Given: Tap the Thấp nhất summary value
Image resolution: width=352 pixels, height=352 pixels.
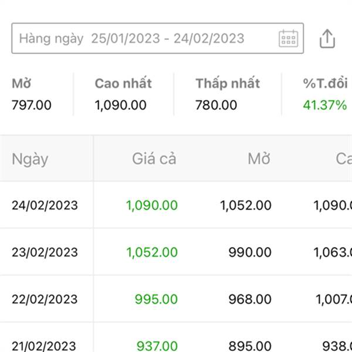Looking at the screenshot, I should (216, 106).
